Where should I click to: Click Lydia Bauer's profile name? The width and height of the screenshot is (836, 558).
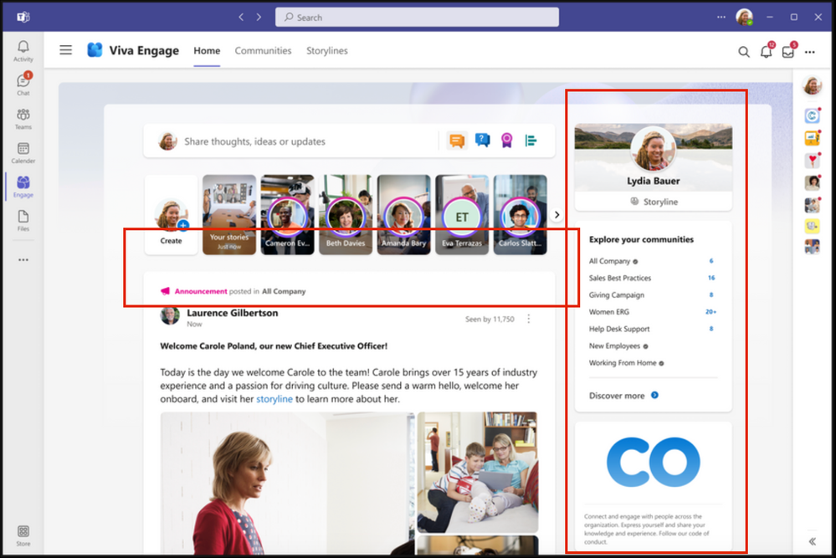coord(653,181)
